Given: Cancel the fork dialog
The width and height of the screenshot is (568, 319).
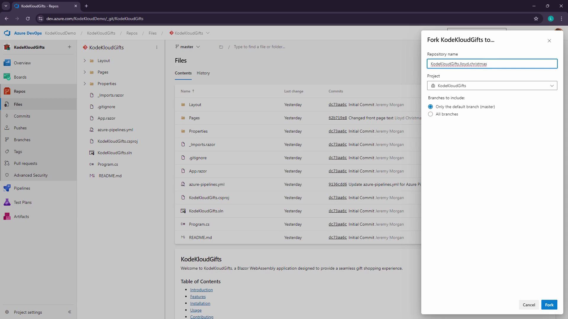Looking at the screenshot, I should 529,305.
